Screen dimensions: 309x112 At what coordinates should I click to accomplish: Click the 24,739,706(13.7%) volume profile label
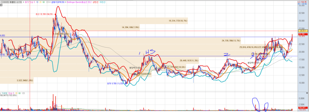click(231, 41)
